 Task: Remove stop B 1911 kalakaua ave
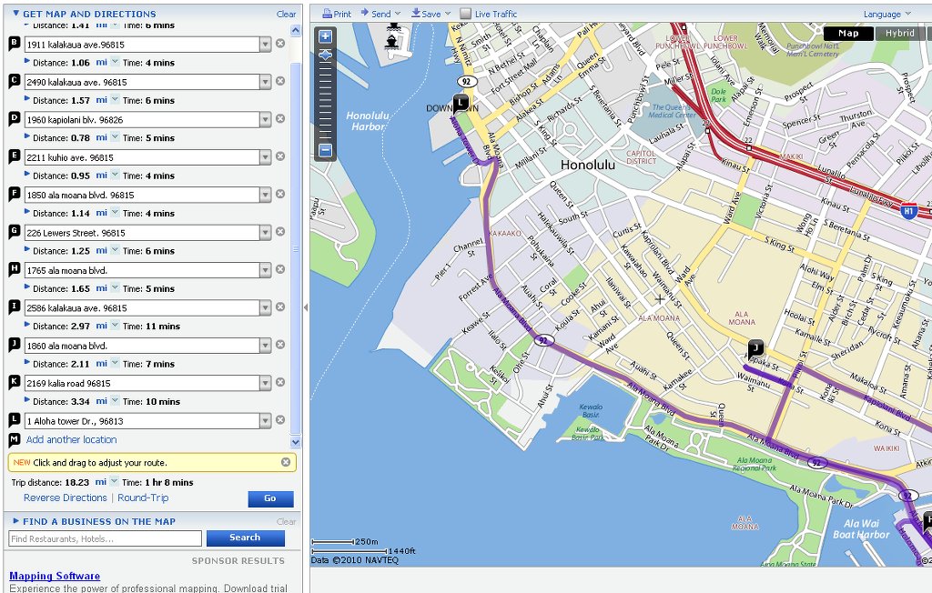pos(280,44)
